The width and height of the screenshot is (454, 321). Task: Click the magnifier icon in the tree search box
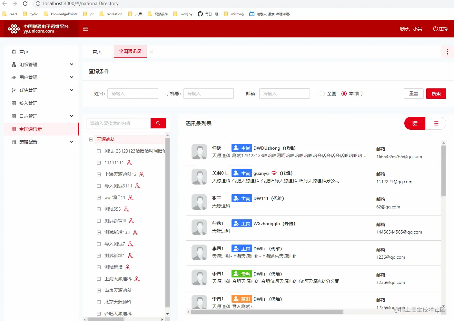158,123
